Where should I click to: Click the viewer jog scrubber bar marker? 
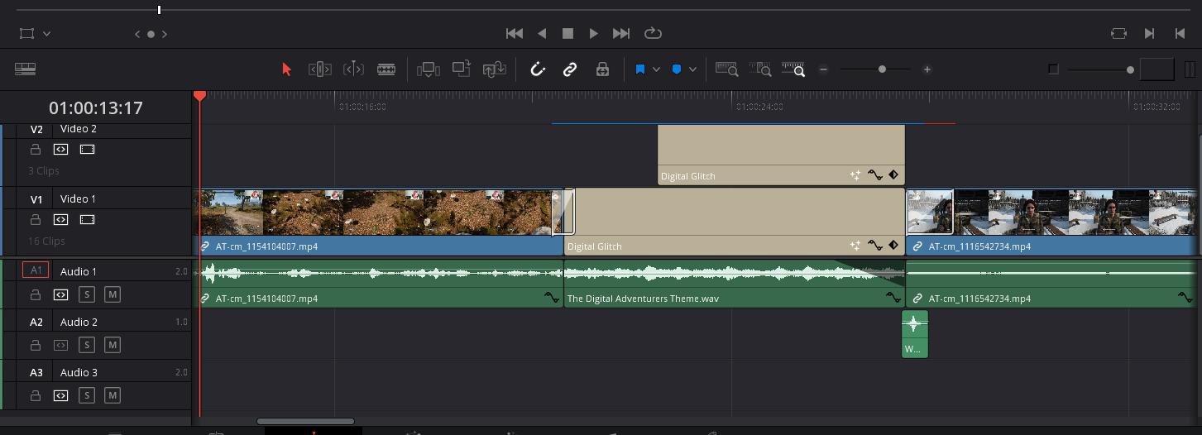point(159,10)
